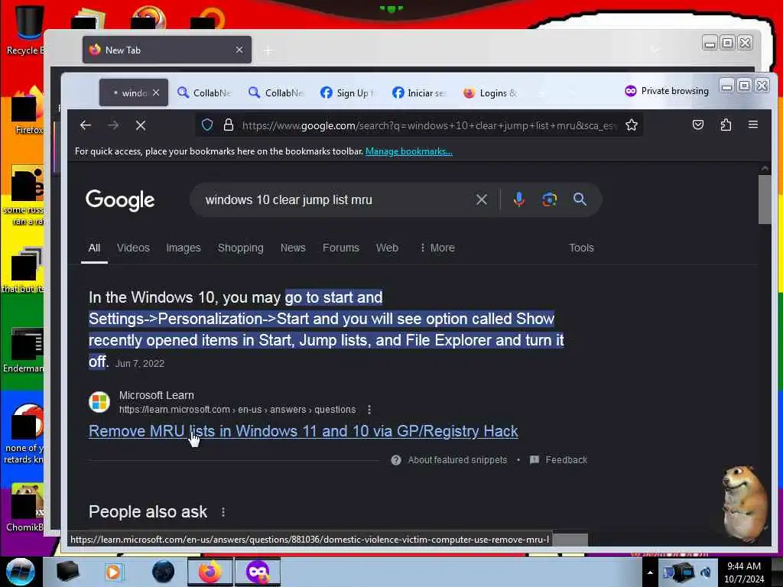Close the active 'windo' tab
This screenshot has width=783, height=587.
[x=156, y=92]
